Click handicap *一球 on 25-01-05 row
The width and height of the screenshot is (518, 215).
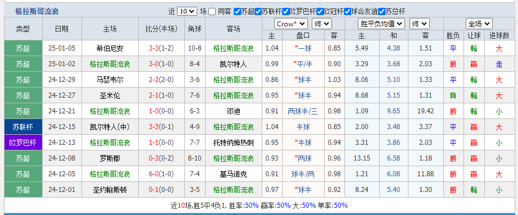click(303, 48)
